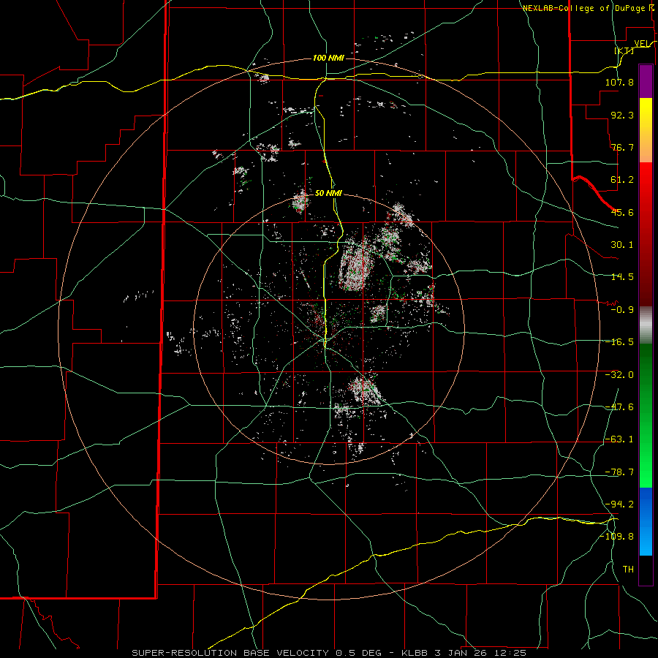
Task: Click the 61.2 value on velocity scale
Action: click(x=622, y=180)
